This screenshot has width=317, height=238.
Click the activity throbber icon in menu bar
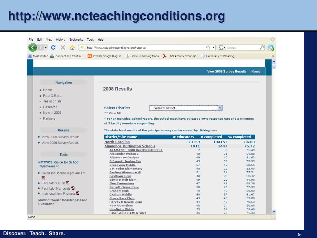pyautogui.click(x=272, y=39)
